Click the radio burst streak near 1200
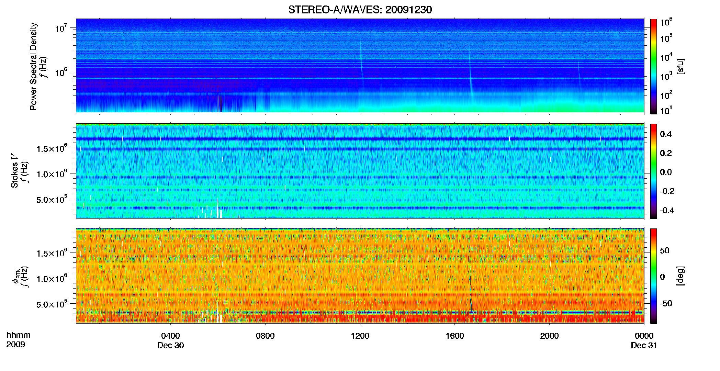 pyautogui.click(x=361, y=58)
